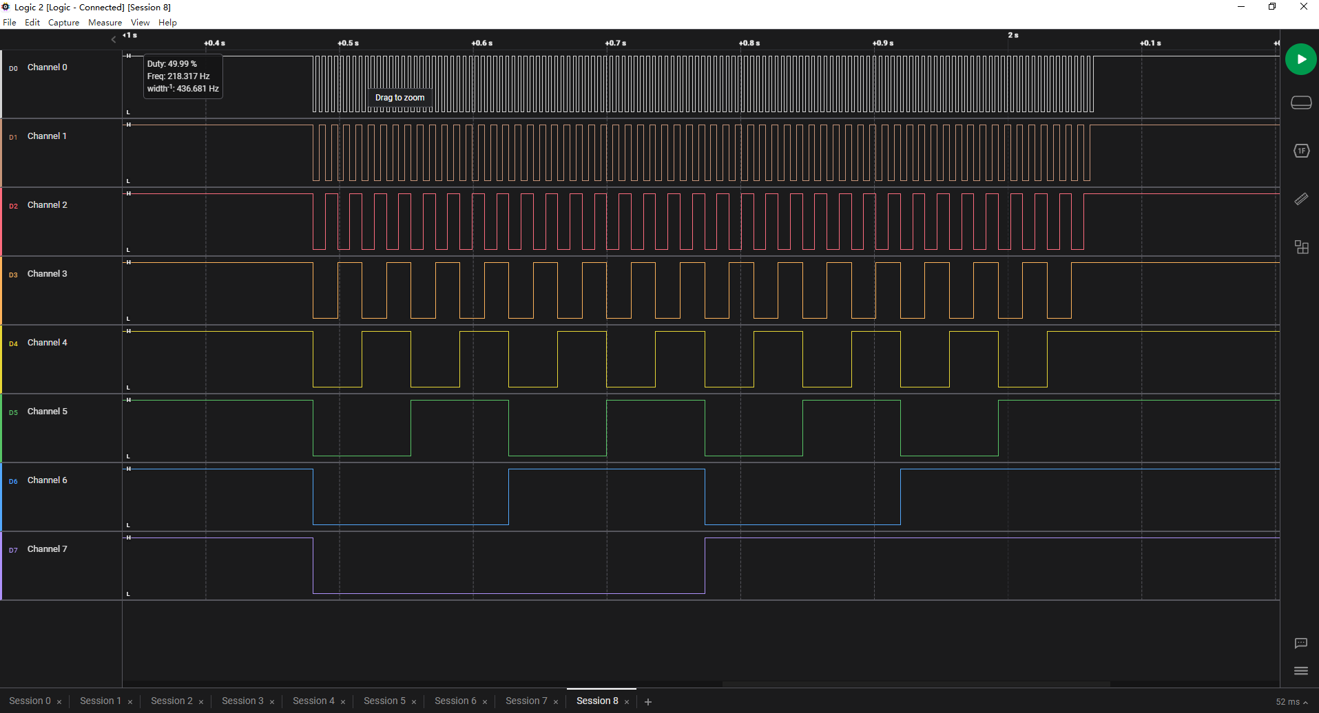The image size is (1319, 713).
Task: Click the D0 channel color tag
Action: (13, 68)
